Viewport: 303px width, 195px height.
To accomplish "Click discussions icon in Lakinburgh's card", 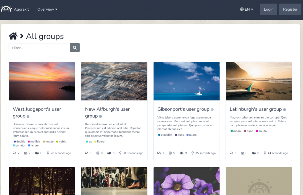I will pyautogui.click(x=231, y=153).
